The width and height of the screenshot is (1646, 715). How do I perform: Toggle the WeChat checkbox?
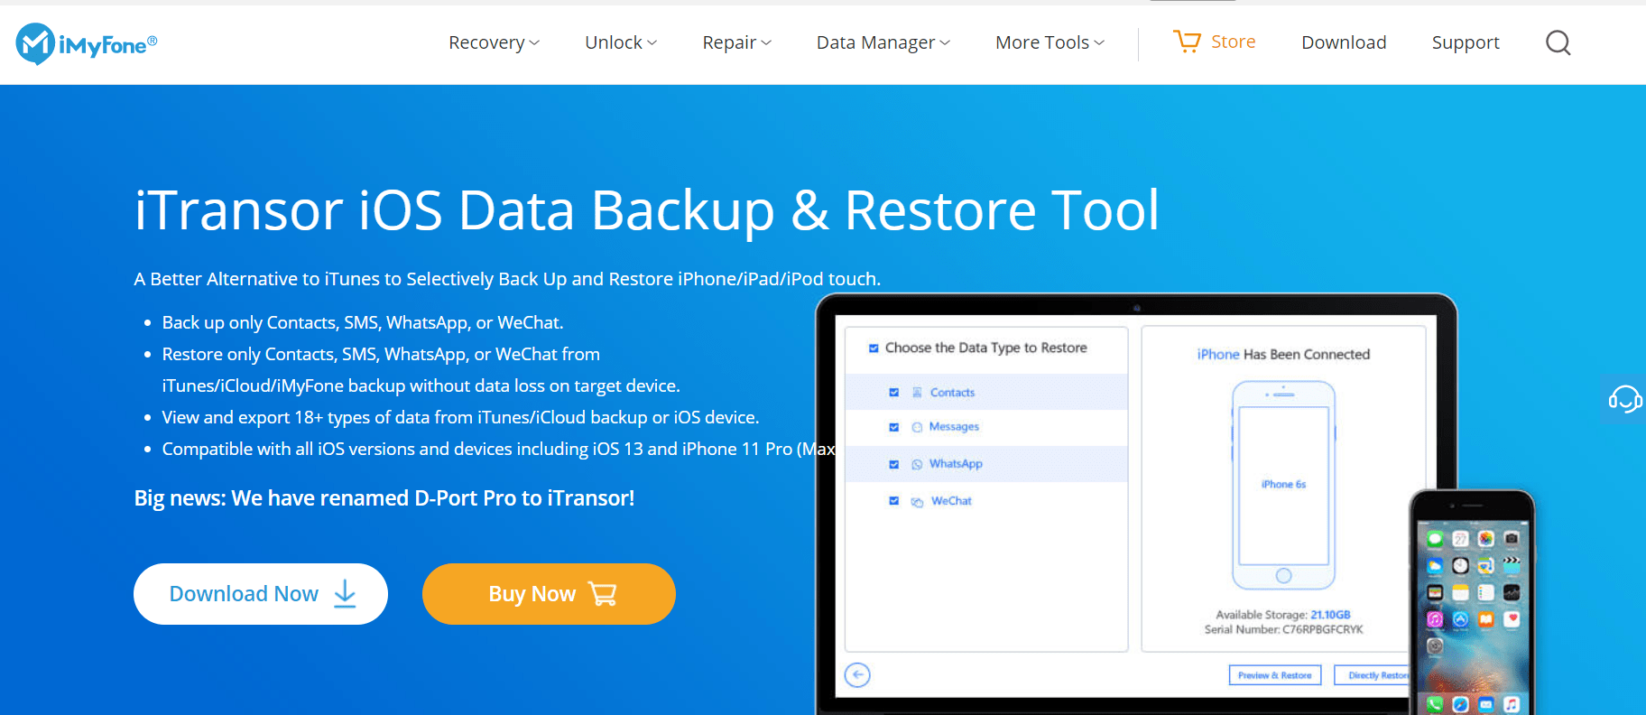(x=894, y=501)
